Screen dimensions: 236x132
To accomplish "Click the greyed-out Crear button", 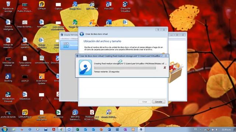I will click(145, 102).
